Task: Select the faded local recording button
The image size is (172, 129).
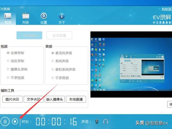Action: tap(29, 35)
